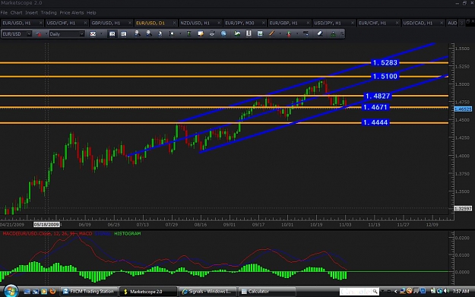Click the green I-beam toolbar icon
Viewport: 475px width, 297px height.
tap(188, 33)
